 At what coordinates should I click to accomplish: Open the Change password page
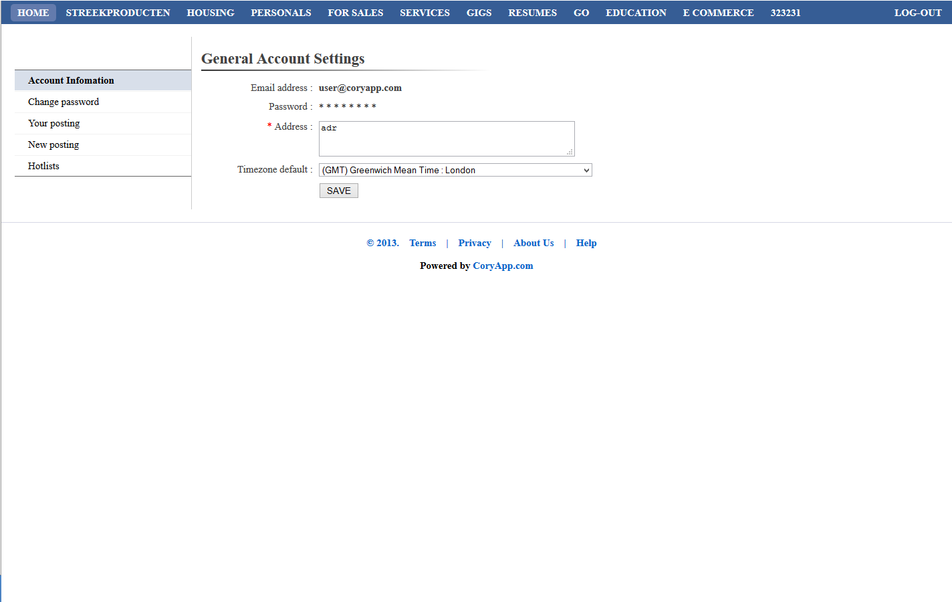(63, 101)
